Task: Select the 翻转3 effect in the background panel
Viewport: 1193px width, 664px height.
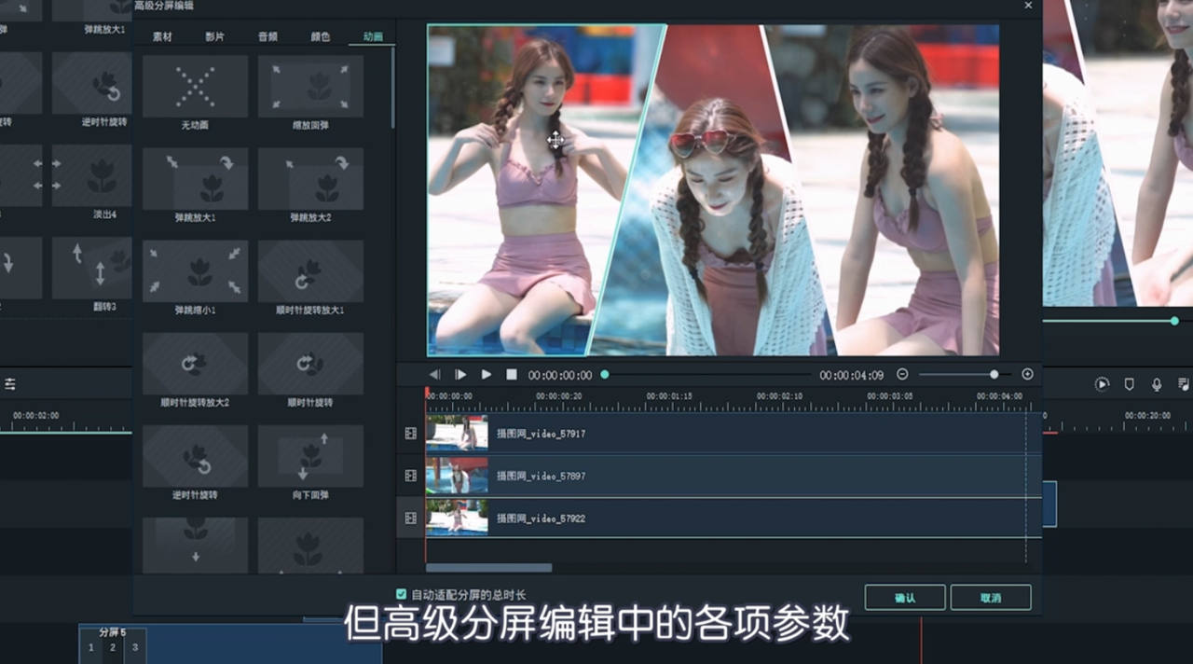Action: click(92, 268)
